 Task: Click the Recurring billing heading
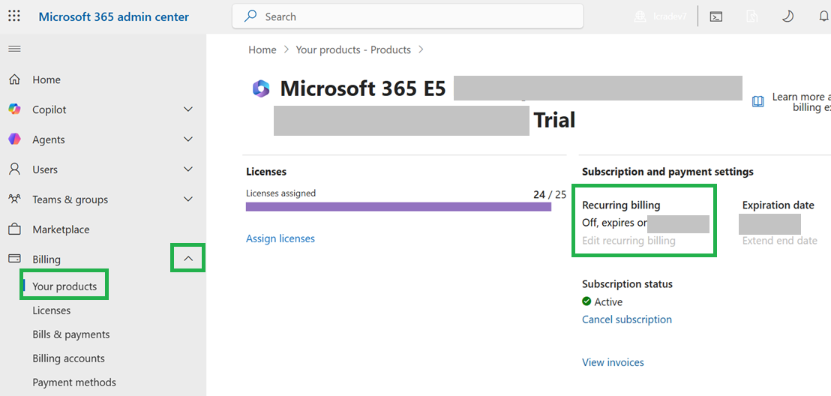621,205
